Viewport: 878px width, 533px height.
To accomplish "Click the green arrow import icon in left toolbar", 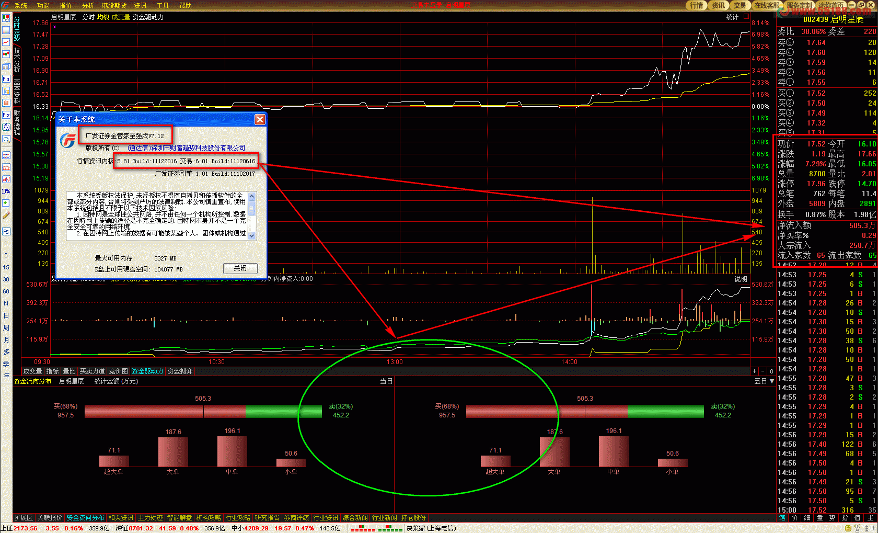I will tap(6, 203).
